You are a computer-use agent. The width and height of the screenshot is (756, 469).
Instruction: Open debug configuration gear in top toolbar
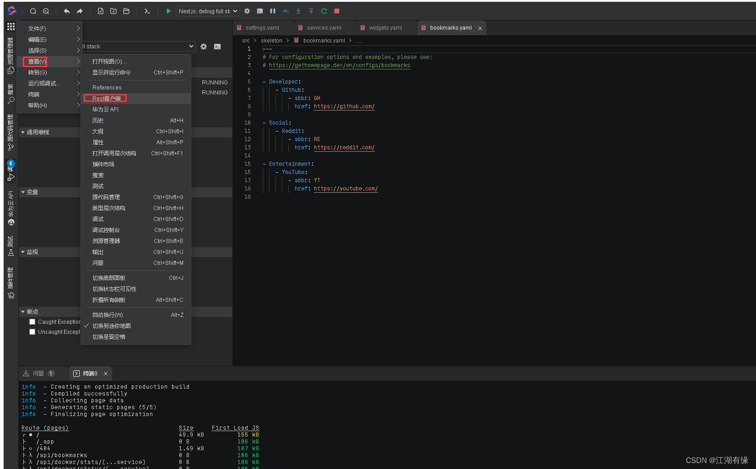click(247, 11)
